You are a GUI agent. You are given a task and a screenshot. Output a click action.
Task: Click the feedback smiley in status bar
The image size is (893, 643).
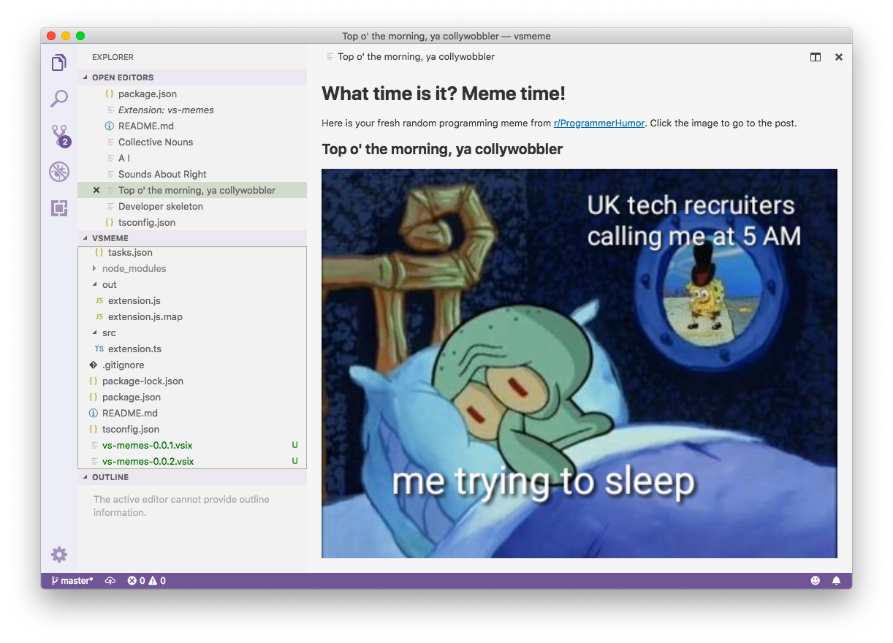816,581
